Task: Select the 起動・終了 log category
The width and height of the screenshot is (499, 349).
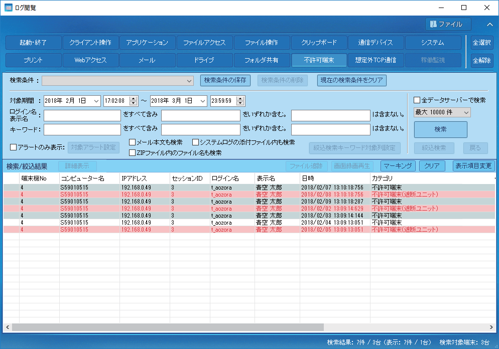Action: click(34, 43)
